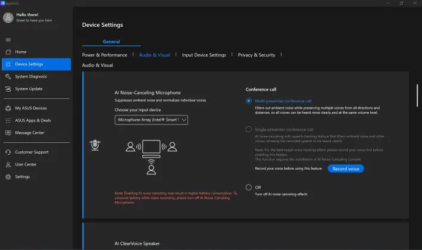Open User Center in the sidebar
The height and width of the screenshot is (250, 422).
(x=36, y=164)
